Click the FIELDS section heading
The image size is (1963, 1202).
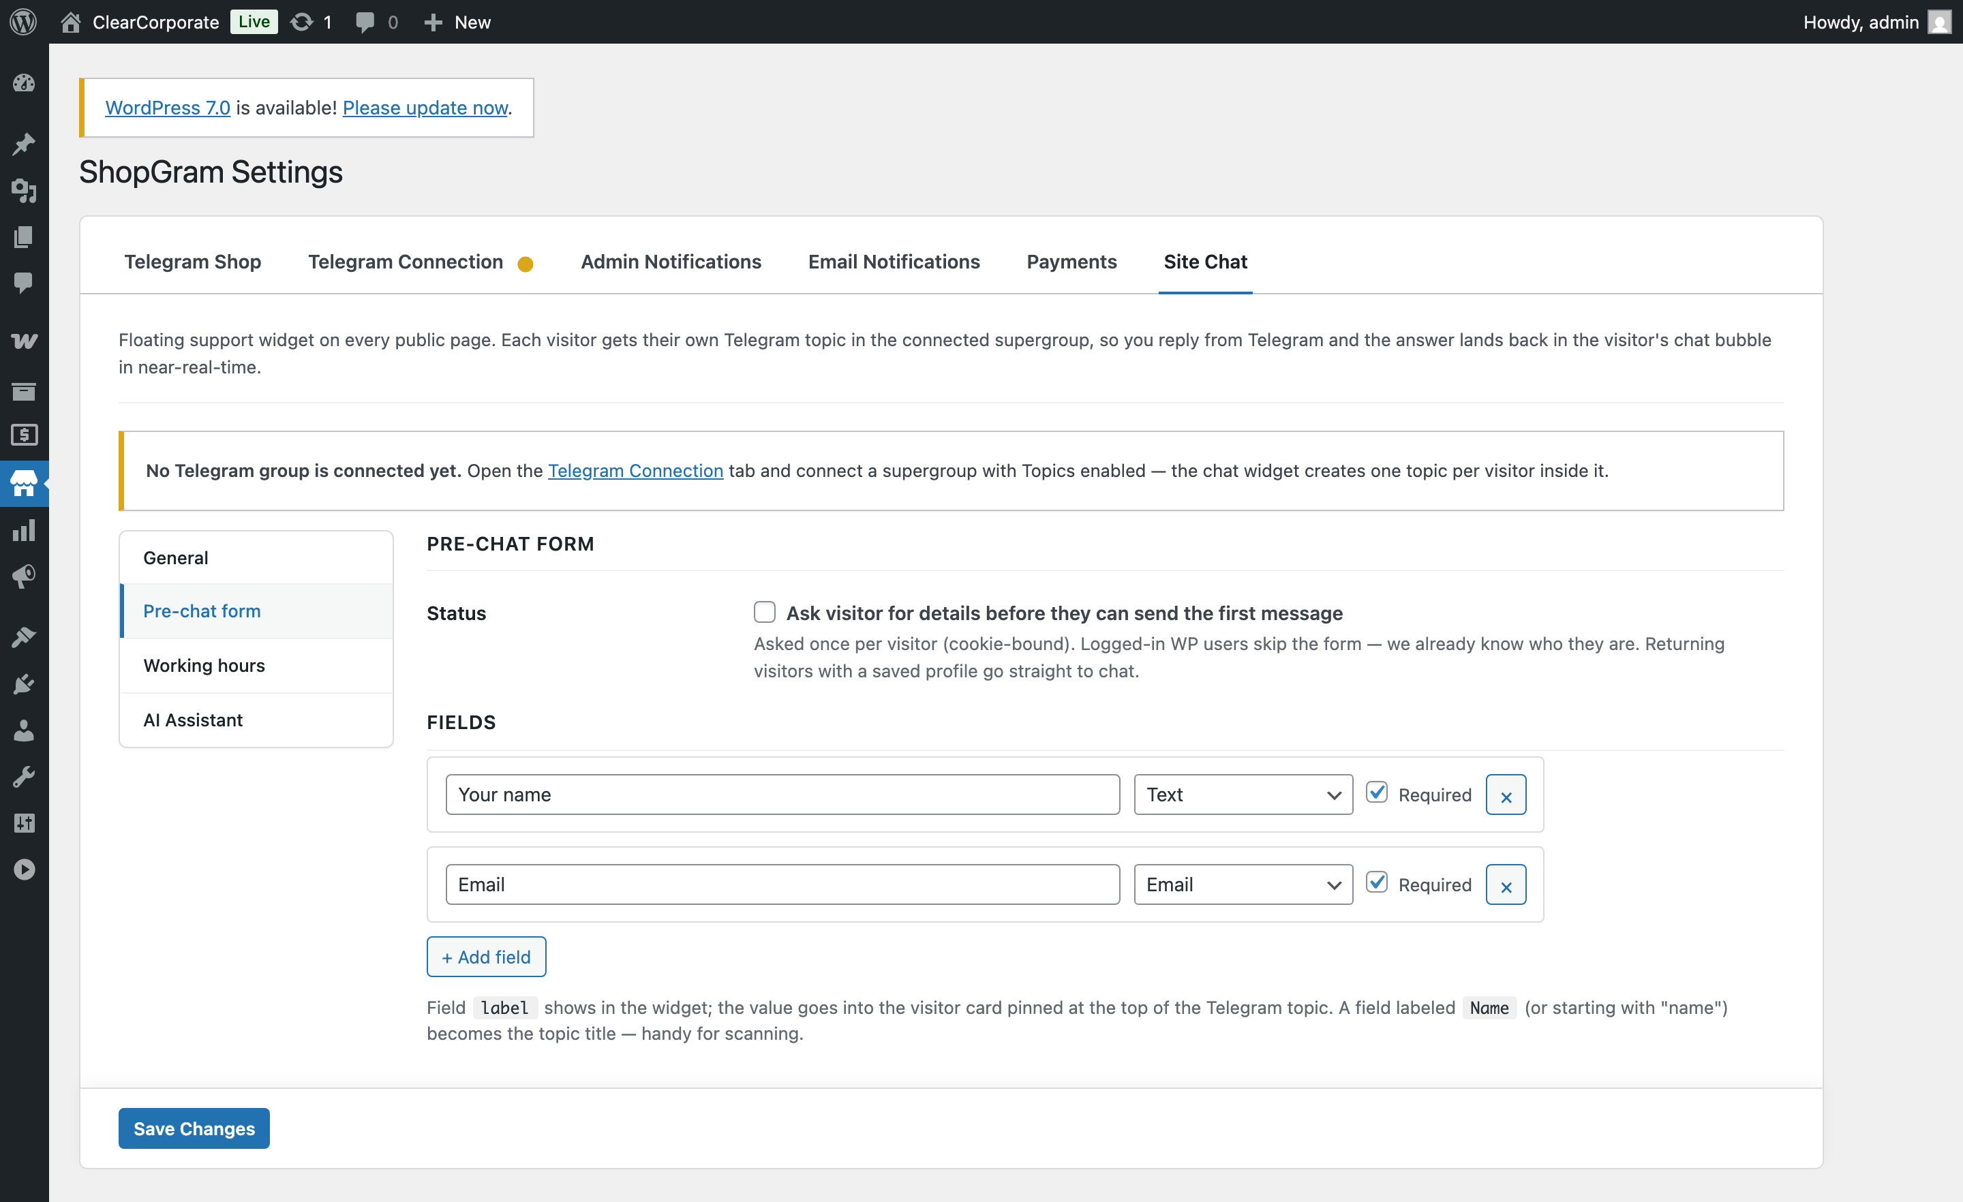(461, 722)
